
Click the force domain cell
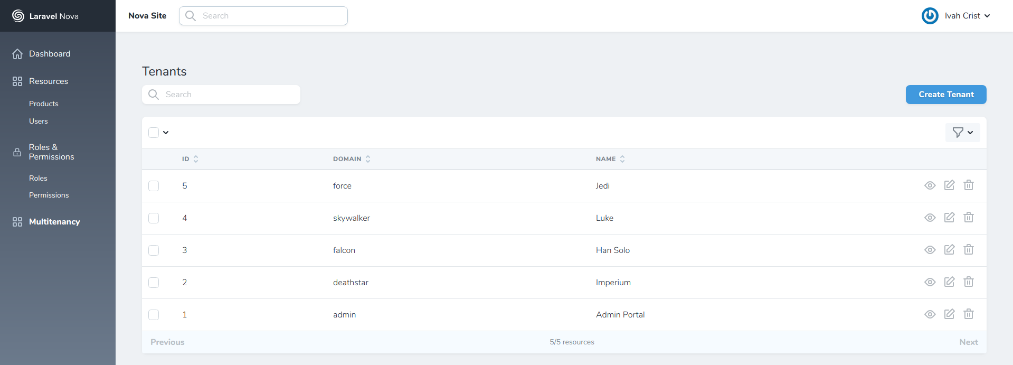(x=342, y=186)
